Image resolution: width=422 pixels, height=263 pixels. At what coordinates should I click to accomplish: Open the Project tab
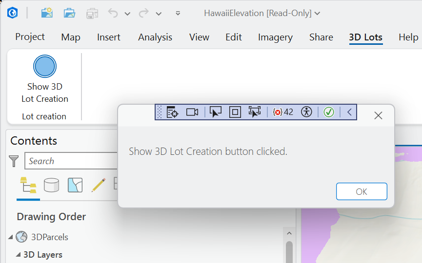30,37
